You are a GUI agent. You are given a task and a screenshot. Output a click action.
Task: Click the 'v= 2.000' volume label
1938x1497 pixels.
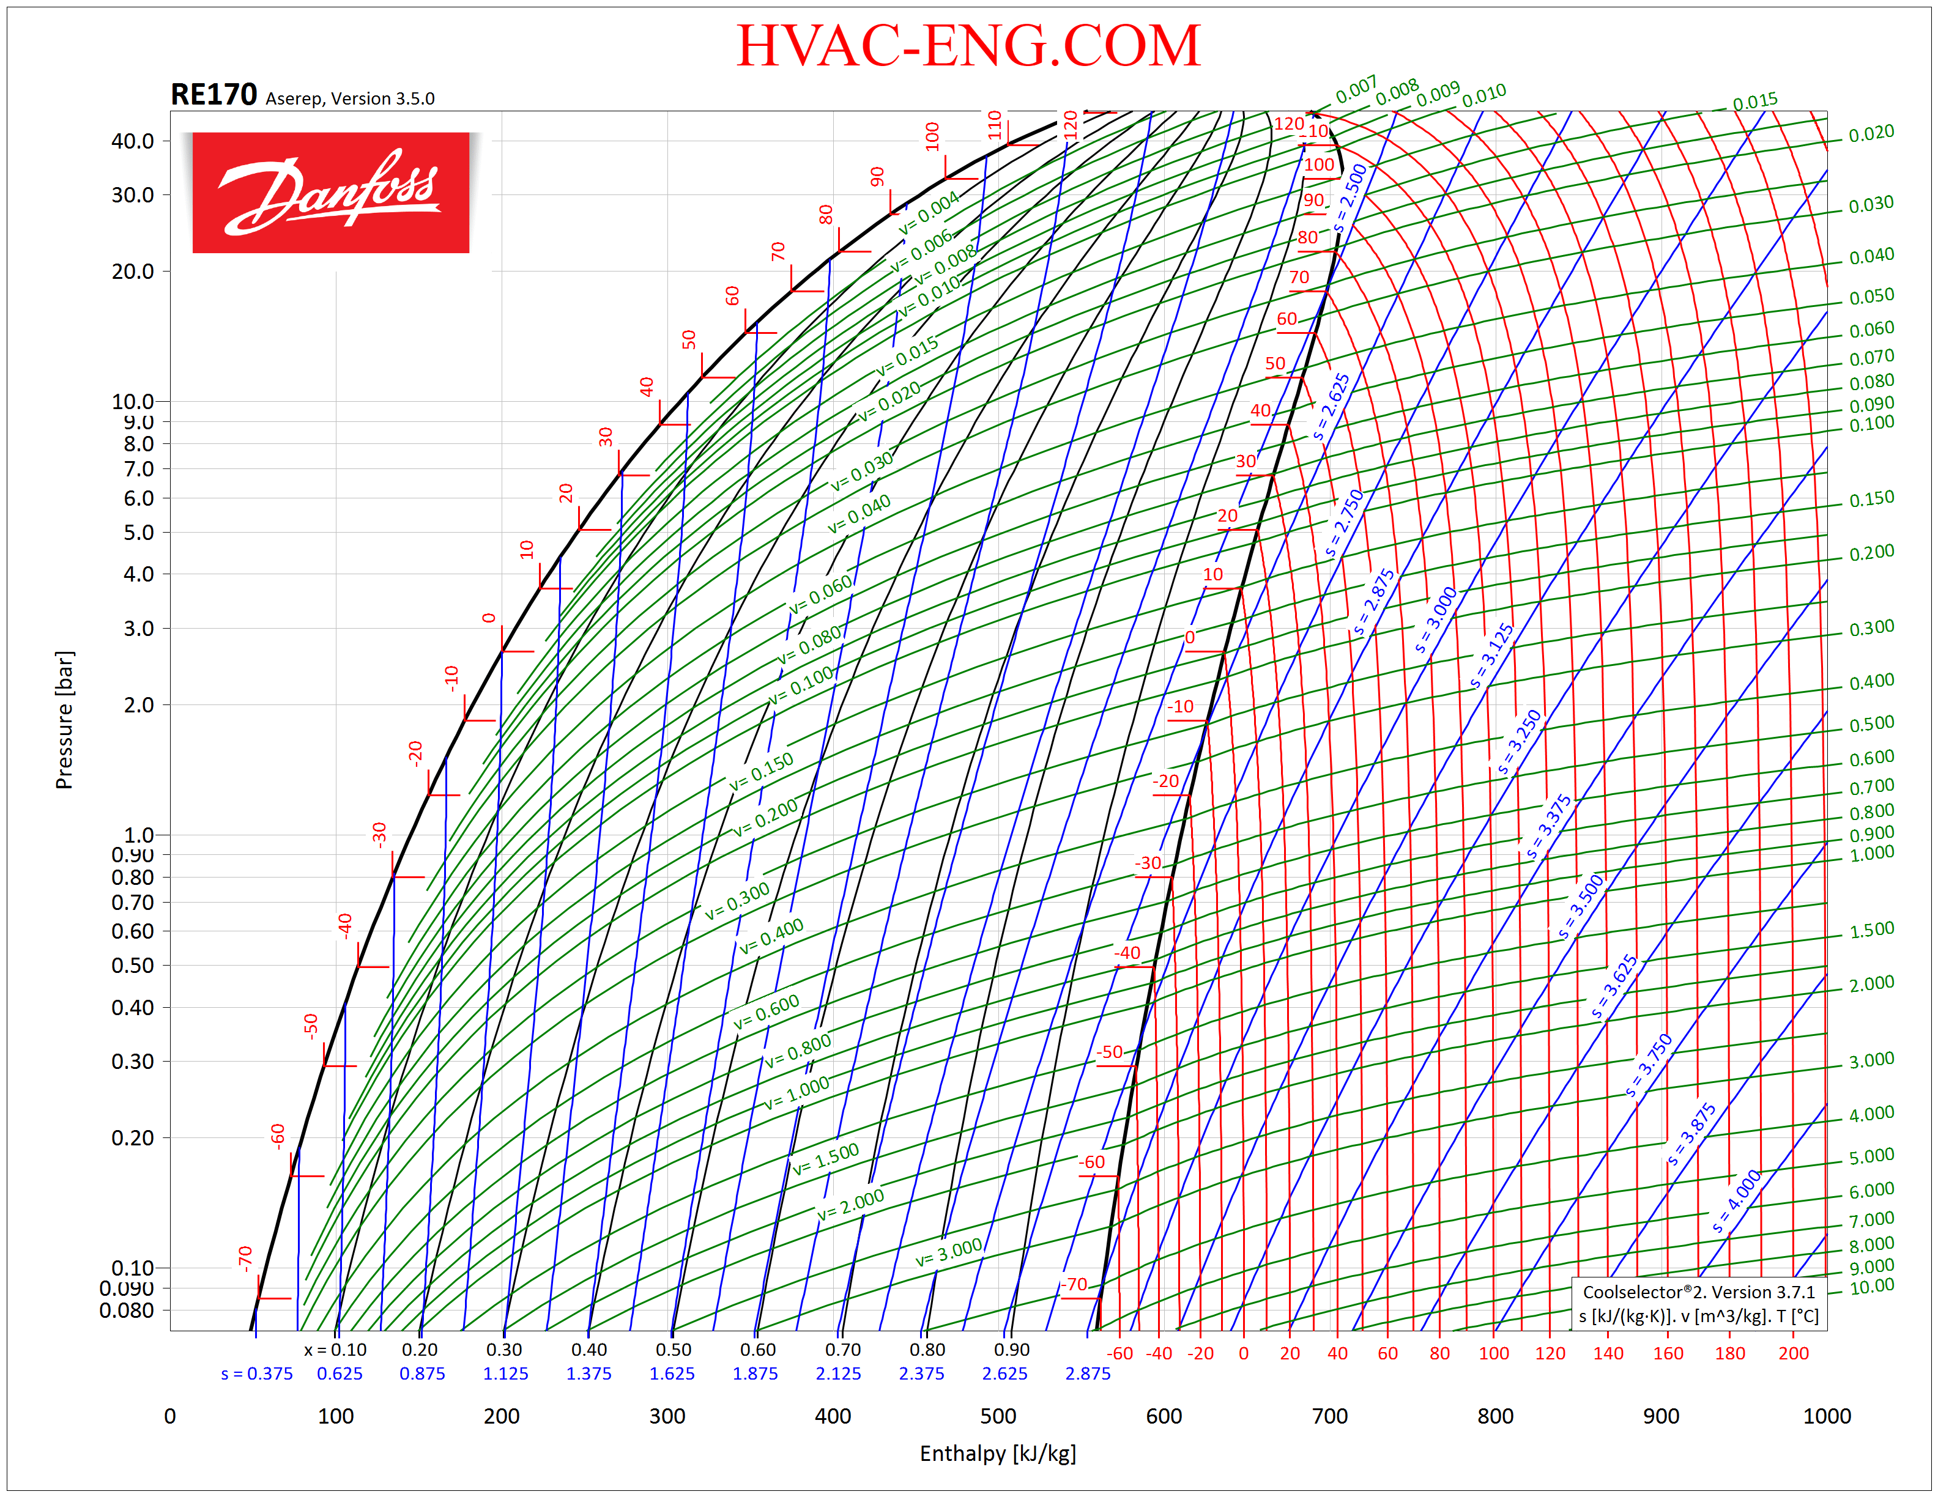coord(851,1204)
